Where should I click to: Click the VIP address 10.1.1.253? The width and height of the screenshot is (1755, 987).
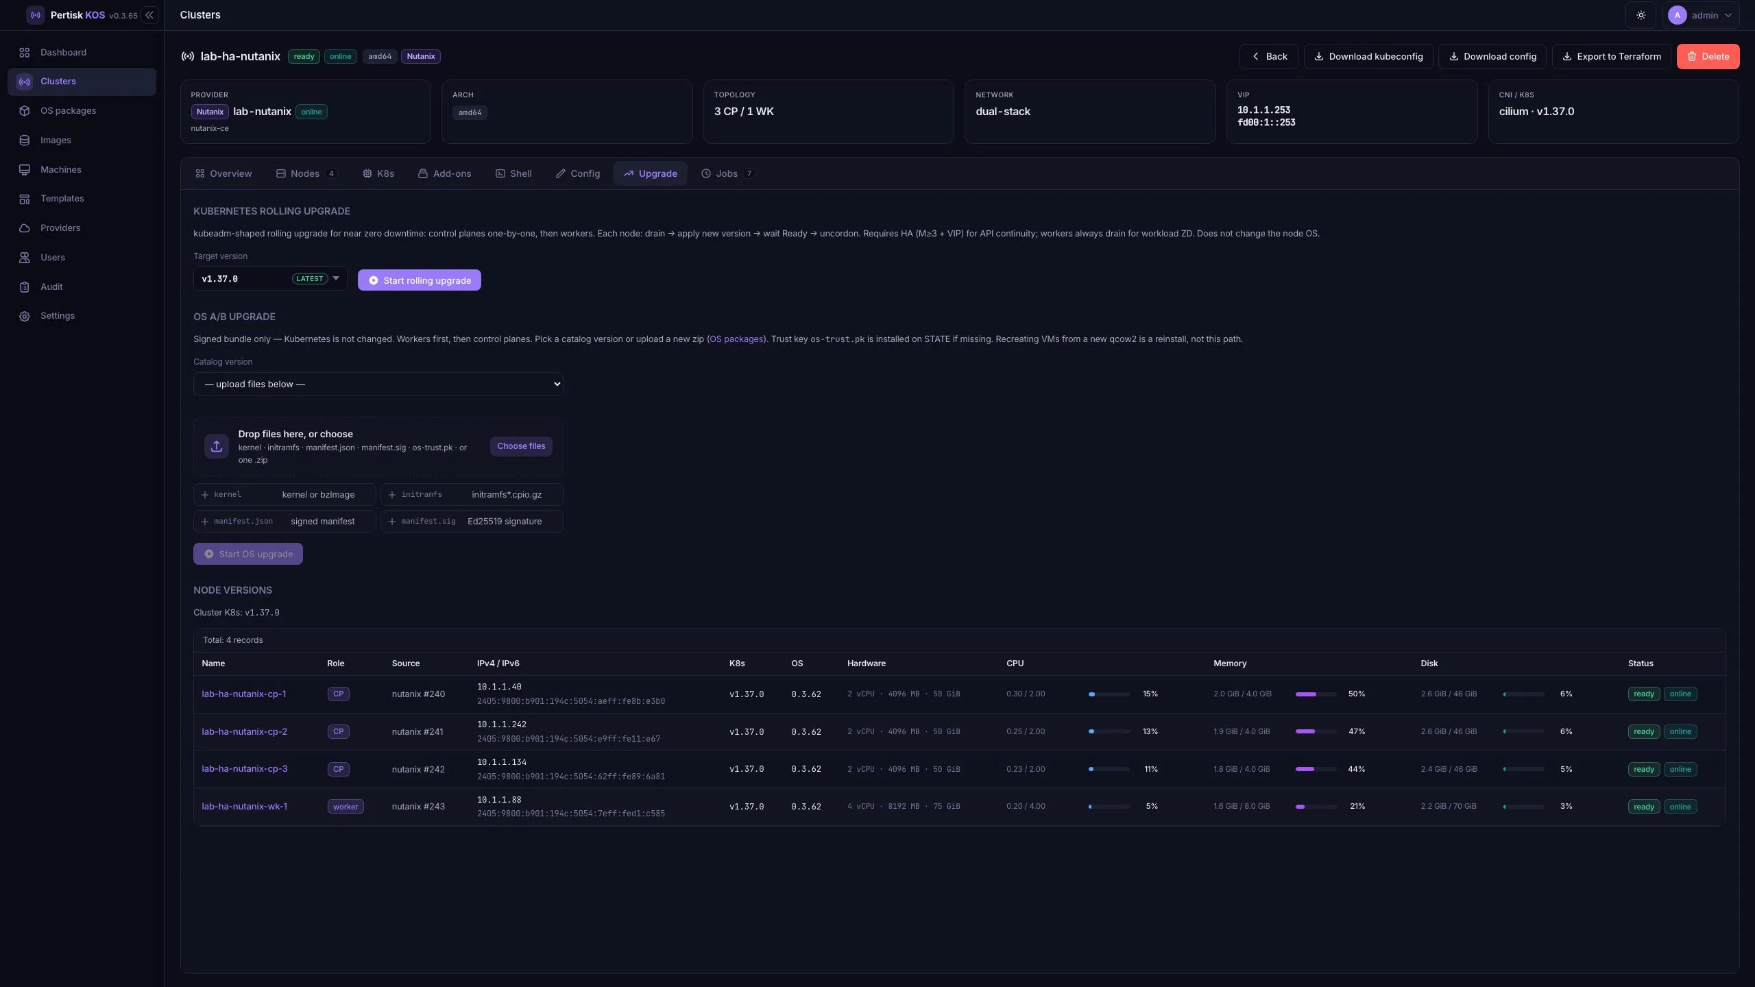tap(1263, 110)
